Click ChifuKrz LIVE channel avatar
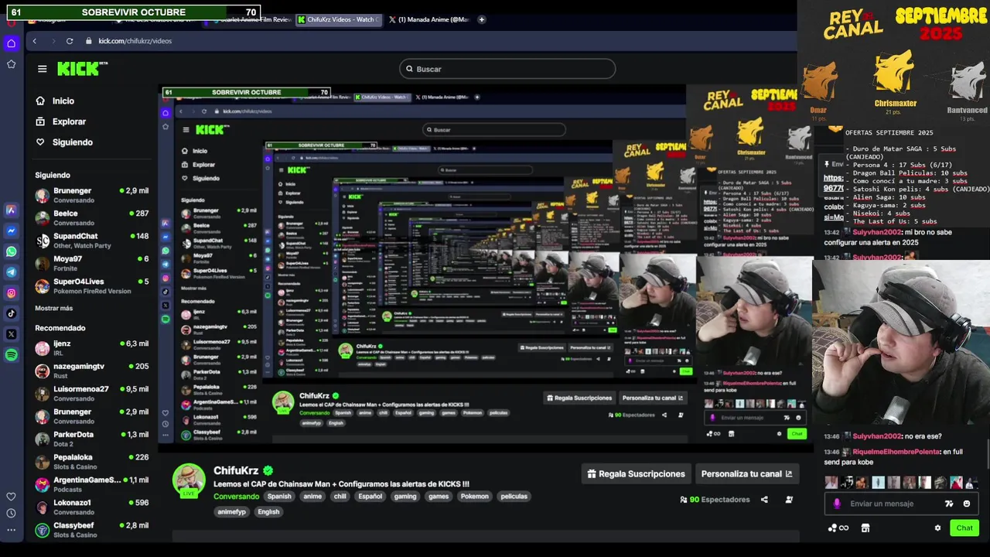This screenshot has height=557, width=990. 188,480
